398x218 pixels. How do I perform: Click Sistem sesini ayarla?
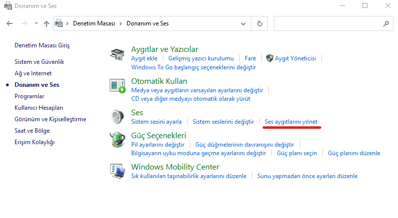pyautogui.click(x=156, y=122)
